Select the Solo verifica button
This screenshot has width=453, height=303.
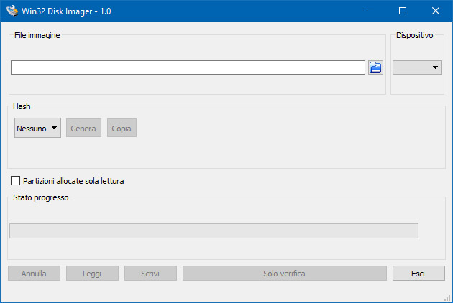pyautogui.click(x=284, y=274)
